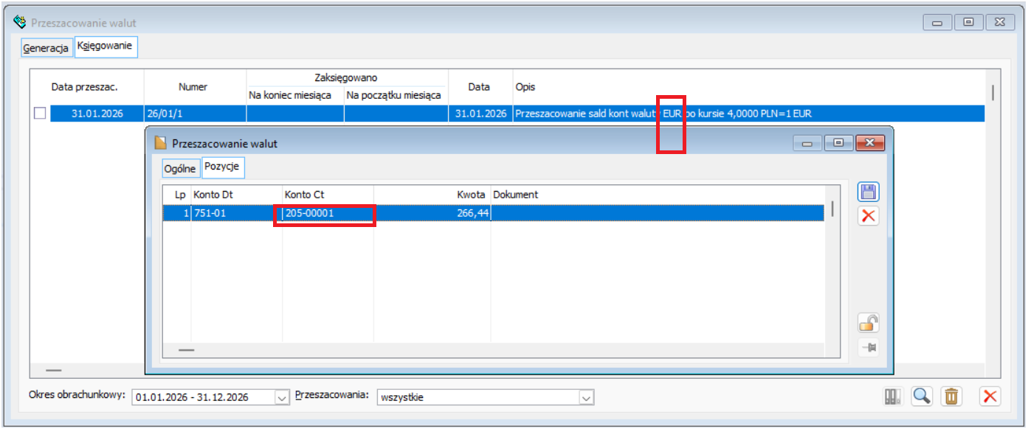Close the inner Przeszacowanie walut window

[869, 143]
